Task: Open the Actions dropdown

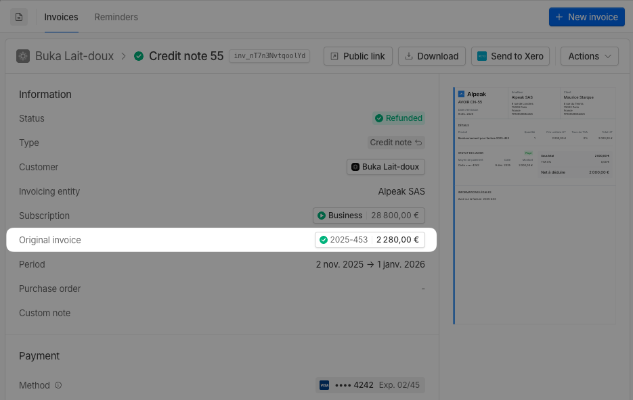Action: [589, 56]
